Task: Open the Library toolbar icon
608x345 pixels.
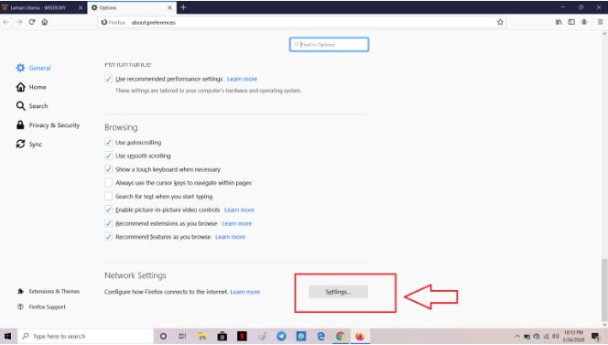Action: point(559,22)
